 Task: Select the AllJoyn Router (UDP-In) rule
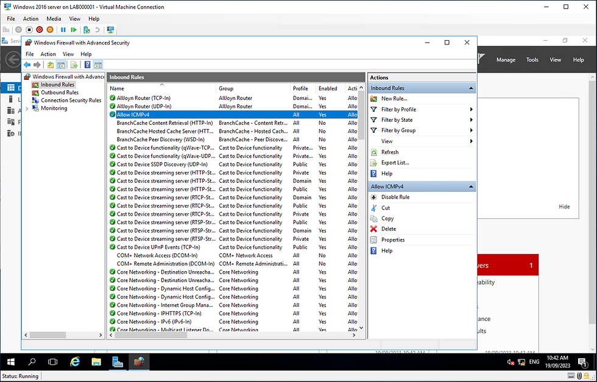(x=233, y=107)
